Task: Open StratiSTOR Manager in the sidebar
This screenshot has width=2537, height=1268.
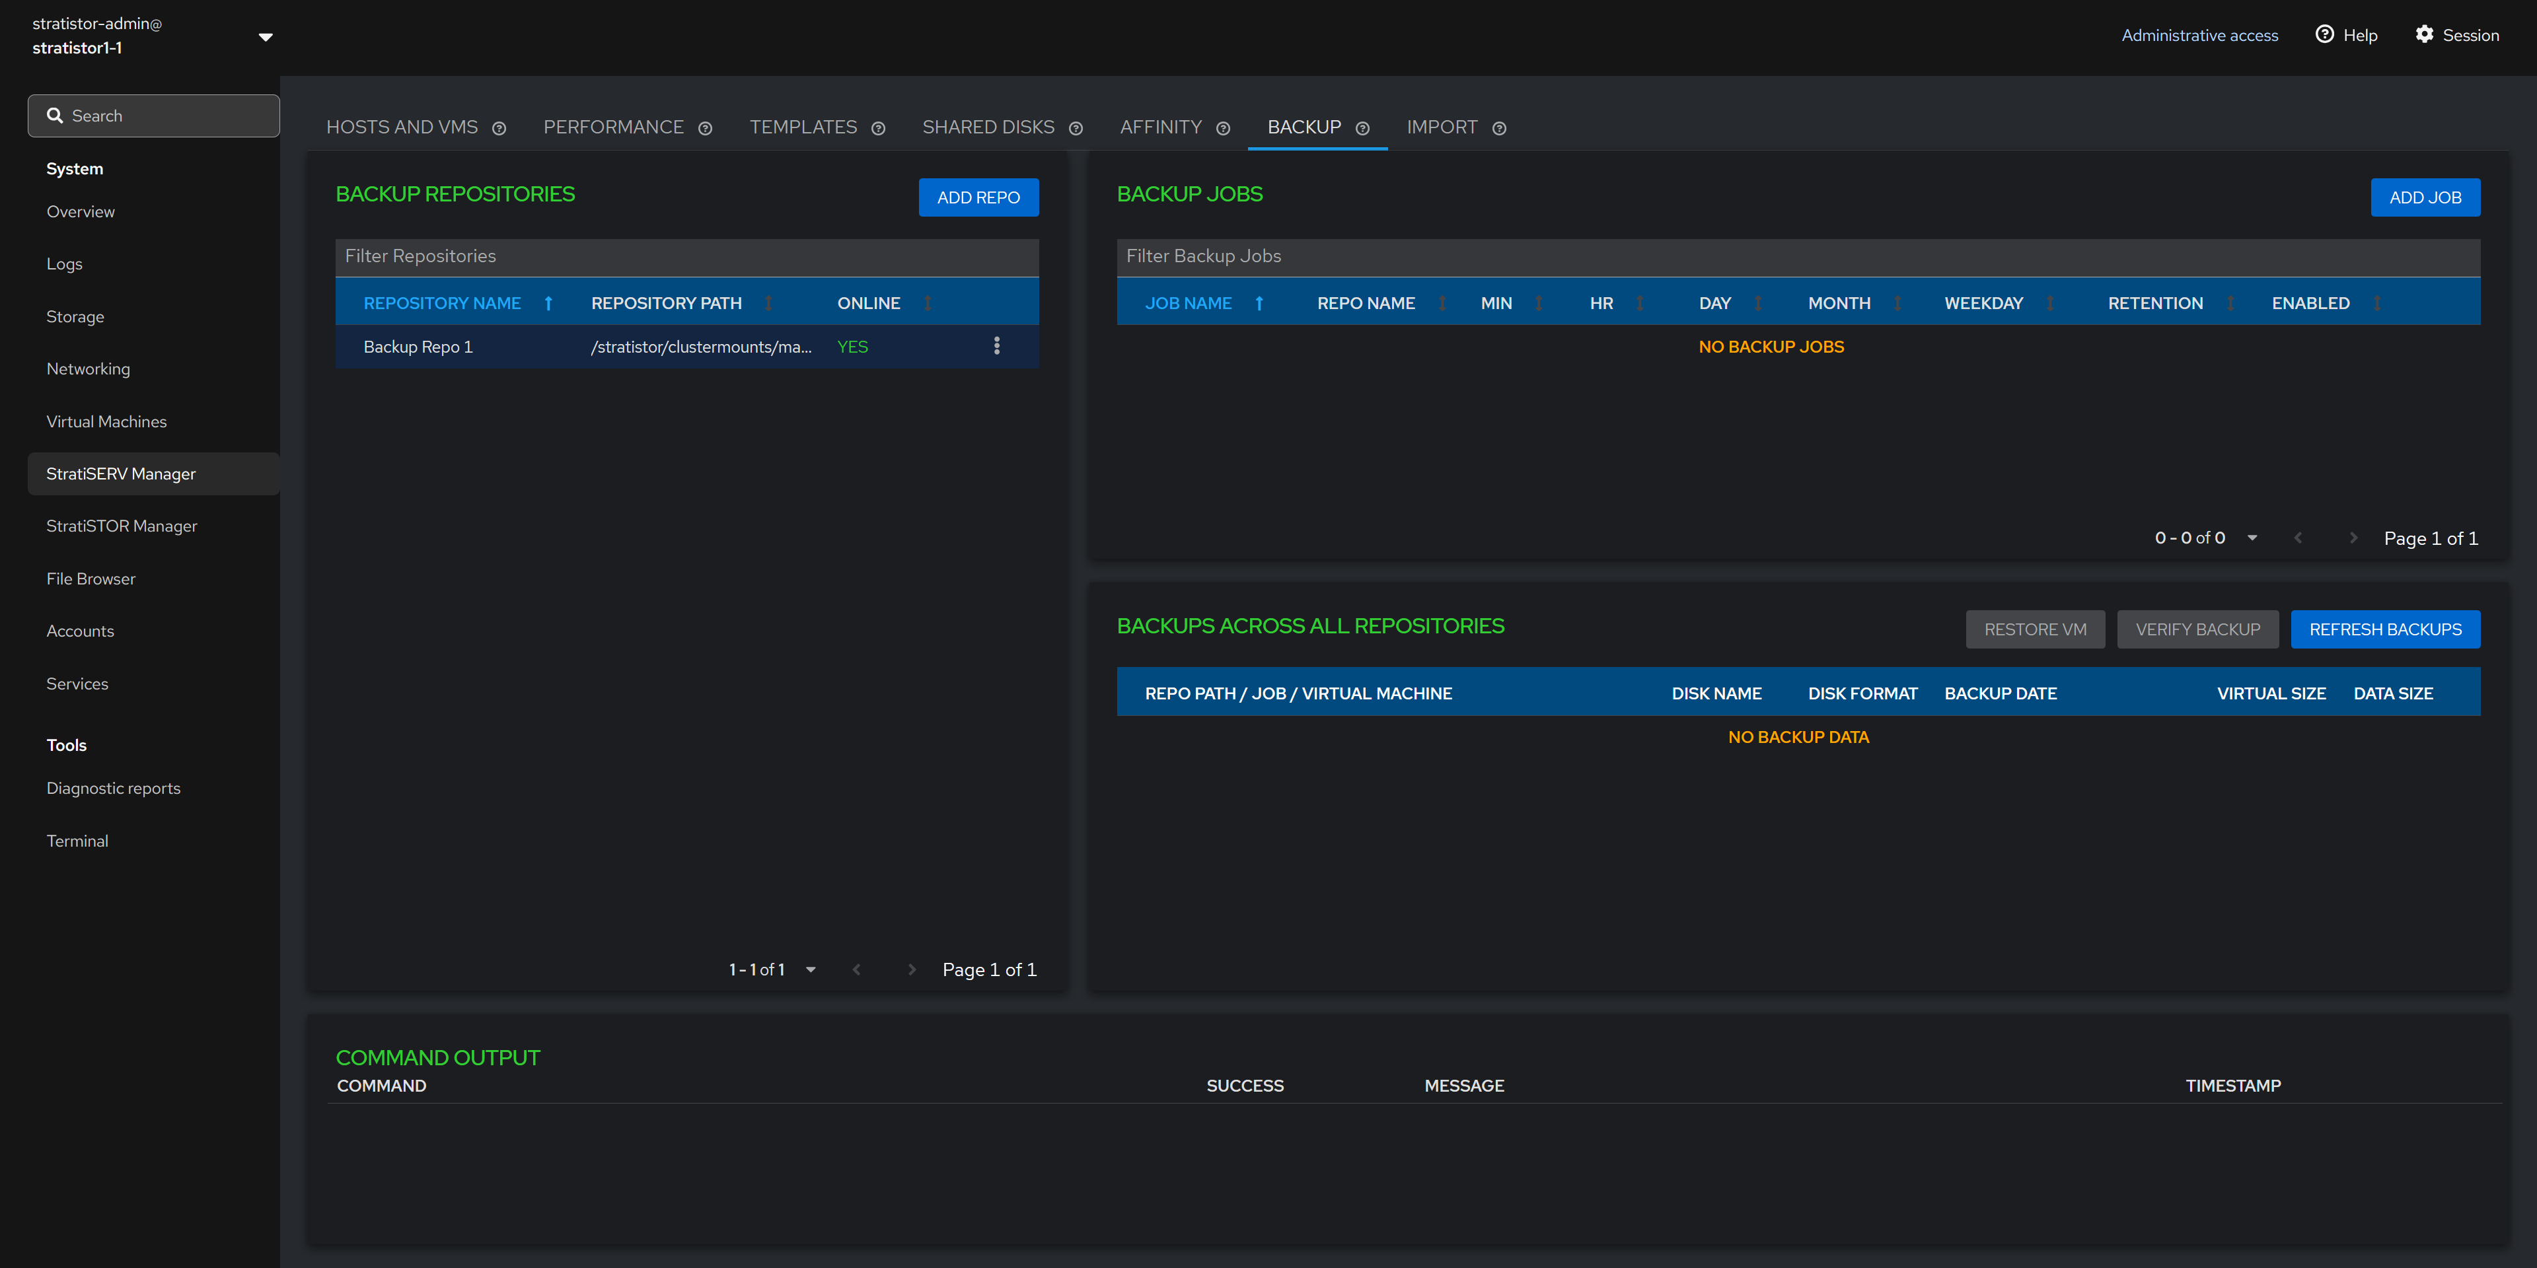Action: pyautogui.click(x=121, y=526)
